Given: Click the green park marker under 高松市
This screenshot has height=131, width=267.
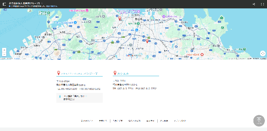Looking at the screenshot, I should 139,23.
